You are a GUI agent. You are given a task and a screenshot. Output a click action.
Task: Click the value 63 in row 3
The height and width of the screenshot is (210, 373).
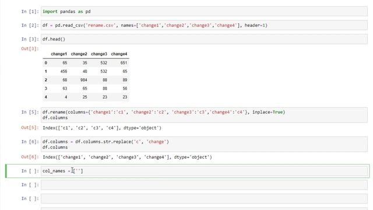pos(65,89)
